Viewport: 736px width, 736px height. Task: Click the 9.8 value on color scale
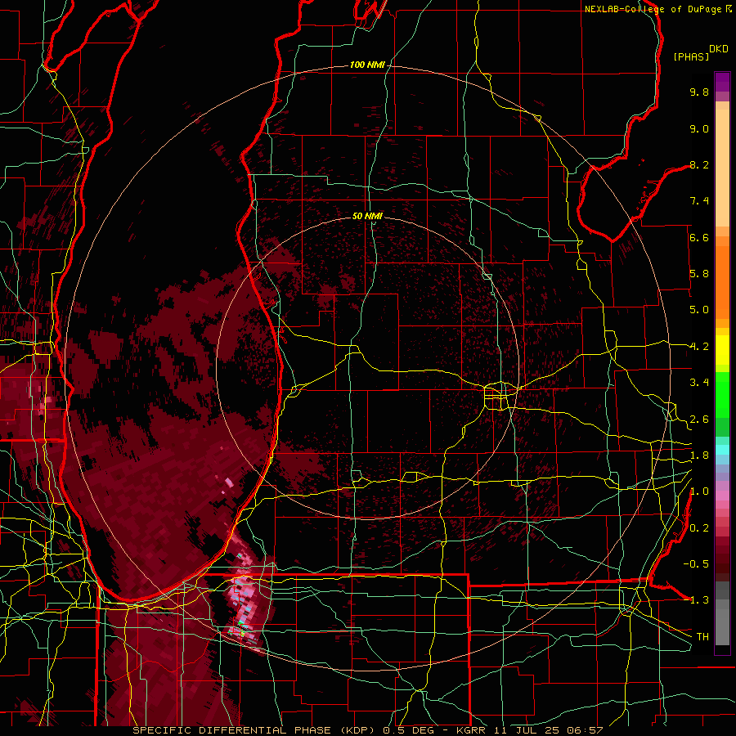pyautogui.click(x=699, y=92)
